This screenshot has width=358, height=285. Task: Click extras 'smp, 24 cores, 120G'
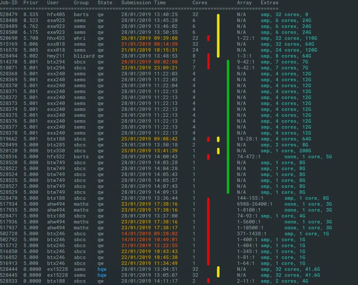[x=289, y=50]
